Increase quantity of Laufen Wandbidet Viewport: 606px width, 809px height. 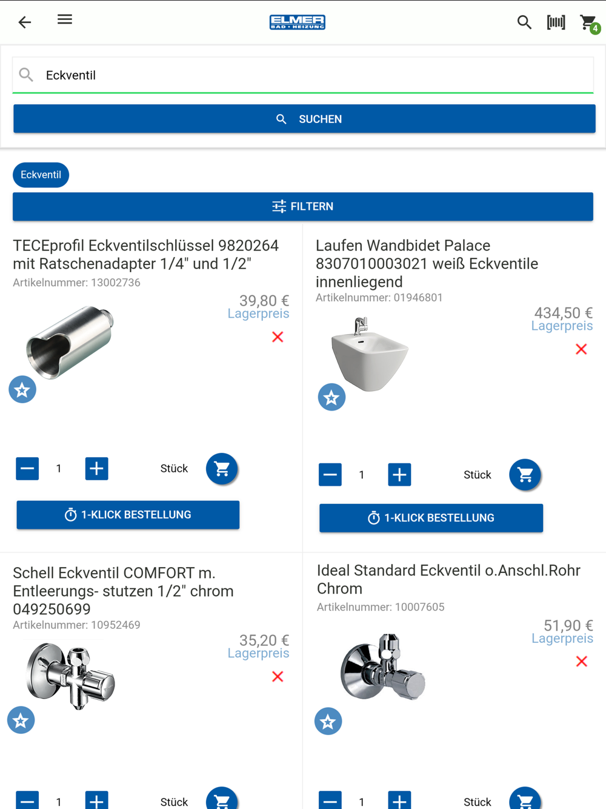(x=399, y=474)
